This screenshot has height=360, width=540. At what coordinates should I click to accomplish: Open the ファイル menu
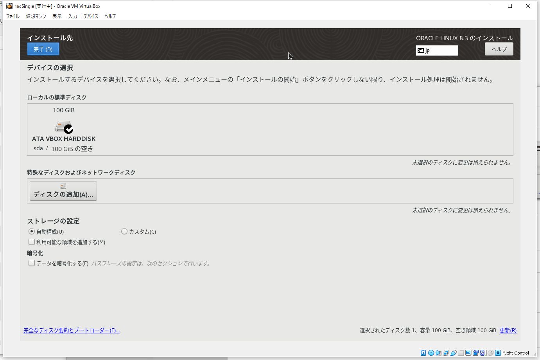13,16
